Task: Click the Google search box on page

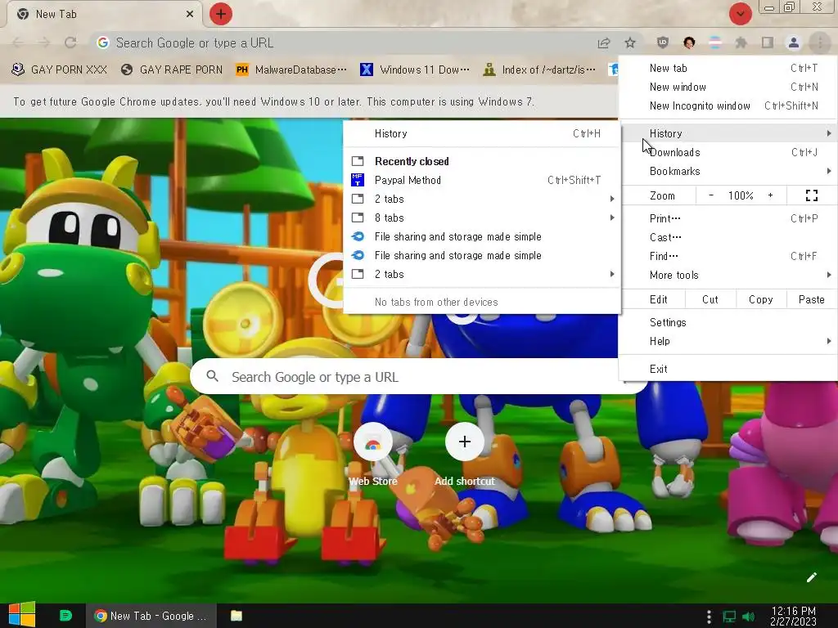Action: [419, 376]
